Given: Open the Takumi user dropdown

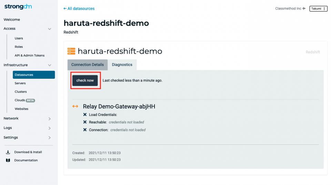Looking at the screenshot, I should tap(318, 9).
